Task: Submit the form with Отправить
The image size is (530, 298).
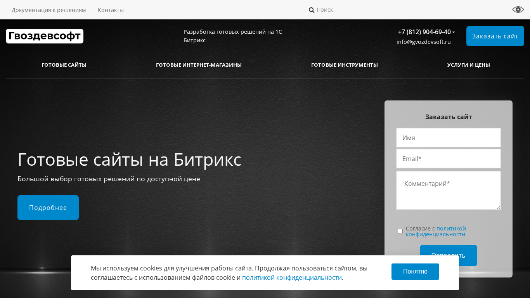Action: click(449, 255)
